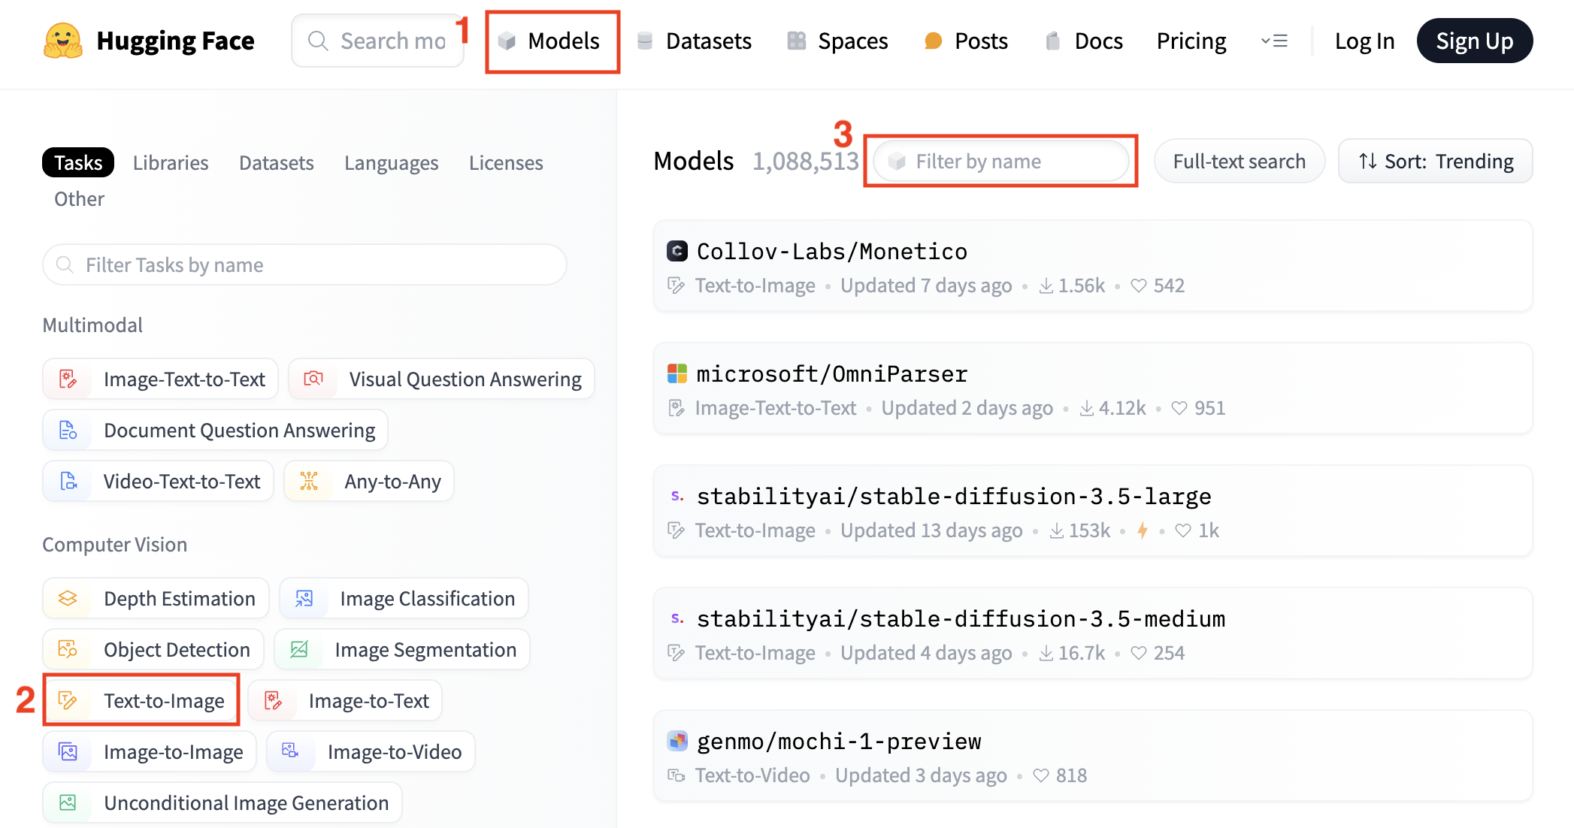Click the Any-to-Any task icon
1574x828 pixels.
309,481
